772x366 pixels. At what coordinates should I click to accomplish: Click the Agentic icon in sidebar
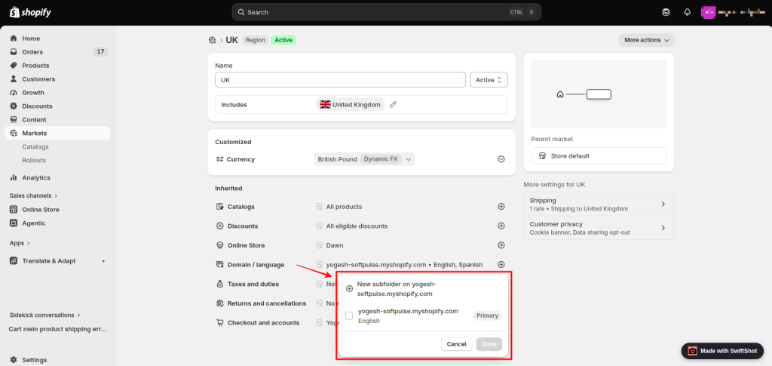click(14, 223)
